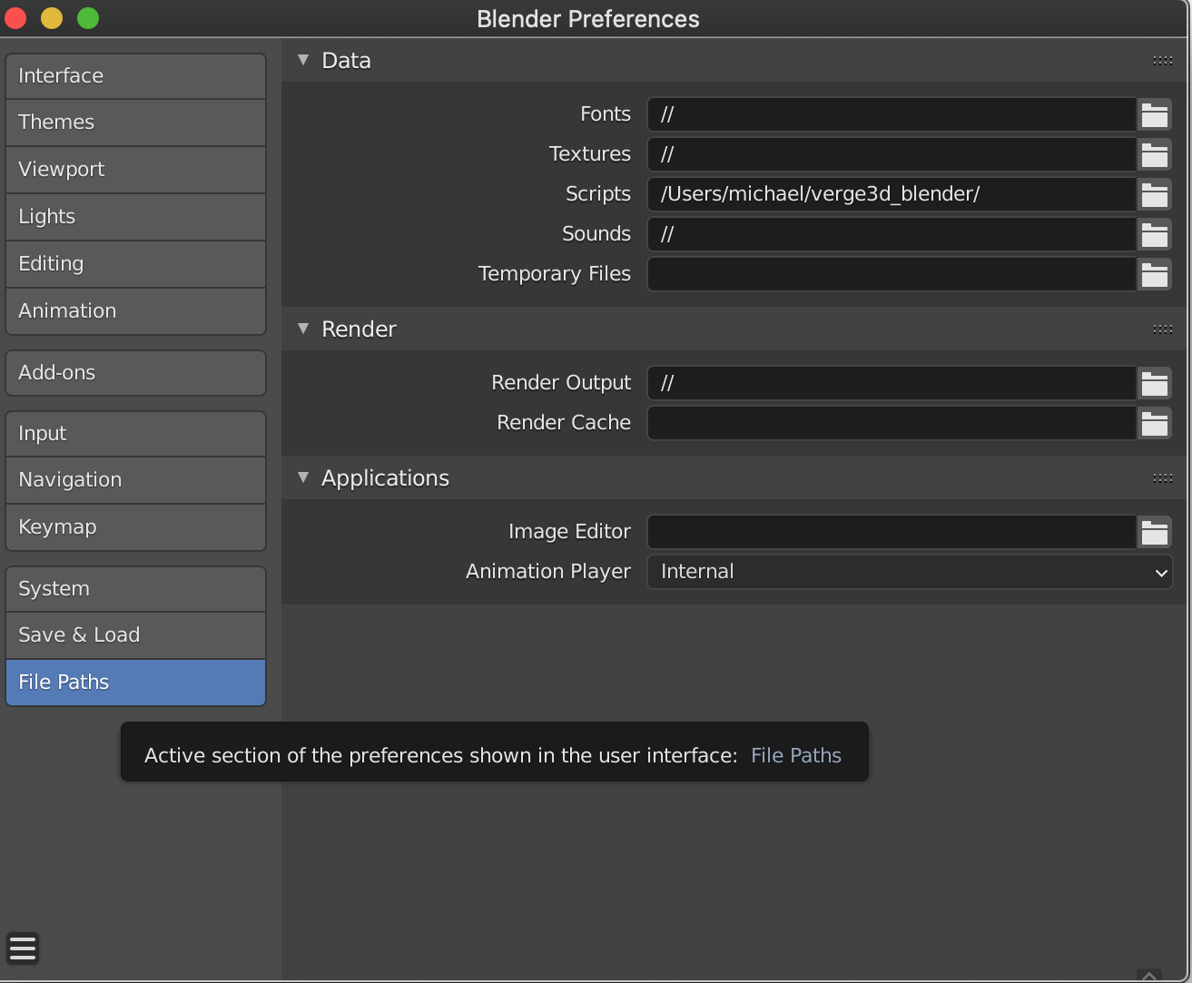Open the Save & Load section
Image resolution: width=1192 pixels, height=983 pixels.
(136, 635)
